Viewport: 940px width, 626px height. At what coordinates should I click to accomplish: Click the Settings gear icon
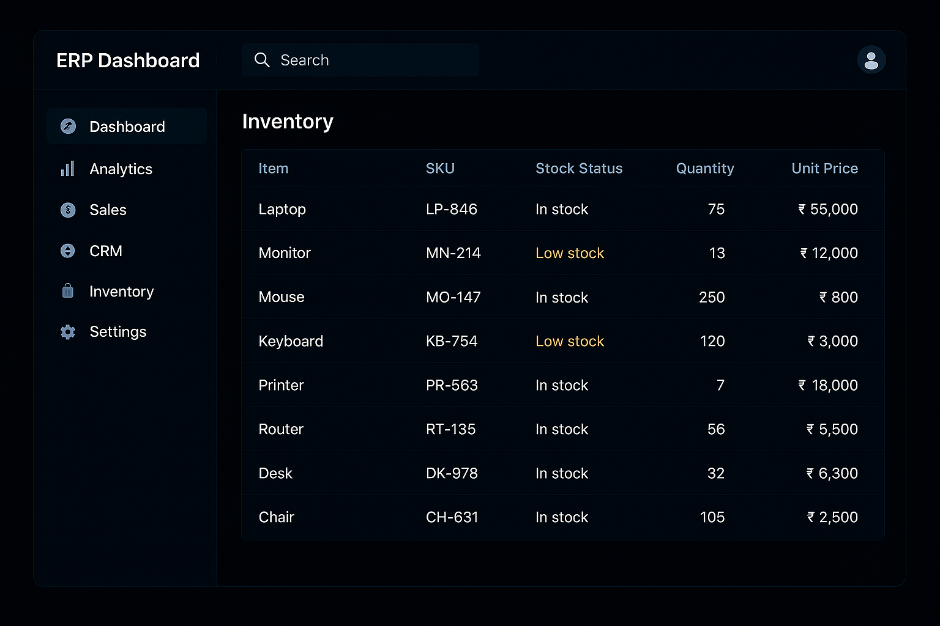68,332
